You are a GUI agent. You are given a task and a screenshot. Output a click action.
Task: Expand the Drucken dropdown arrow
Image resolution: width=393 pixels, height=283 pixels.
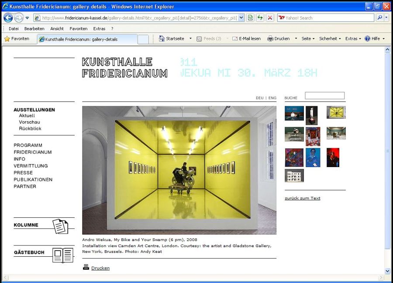click(296, 38)
